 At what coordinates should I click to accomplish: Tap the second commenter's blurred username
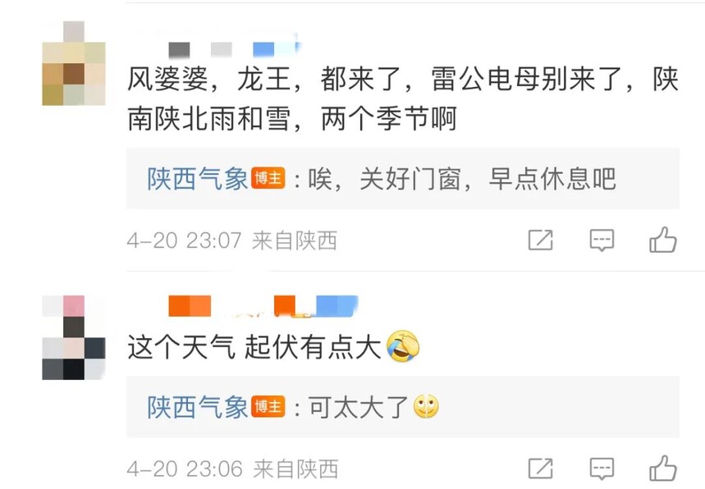pyautogui.click(x=263, y=306)
